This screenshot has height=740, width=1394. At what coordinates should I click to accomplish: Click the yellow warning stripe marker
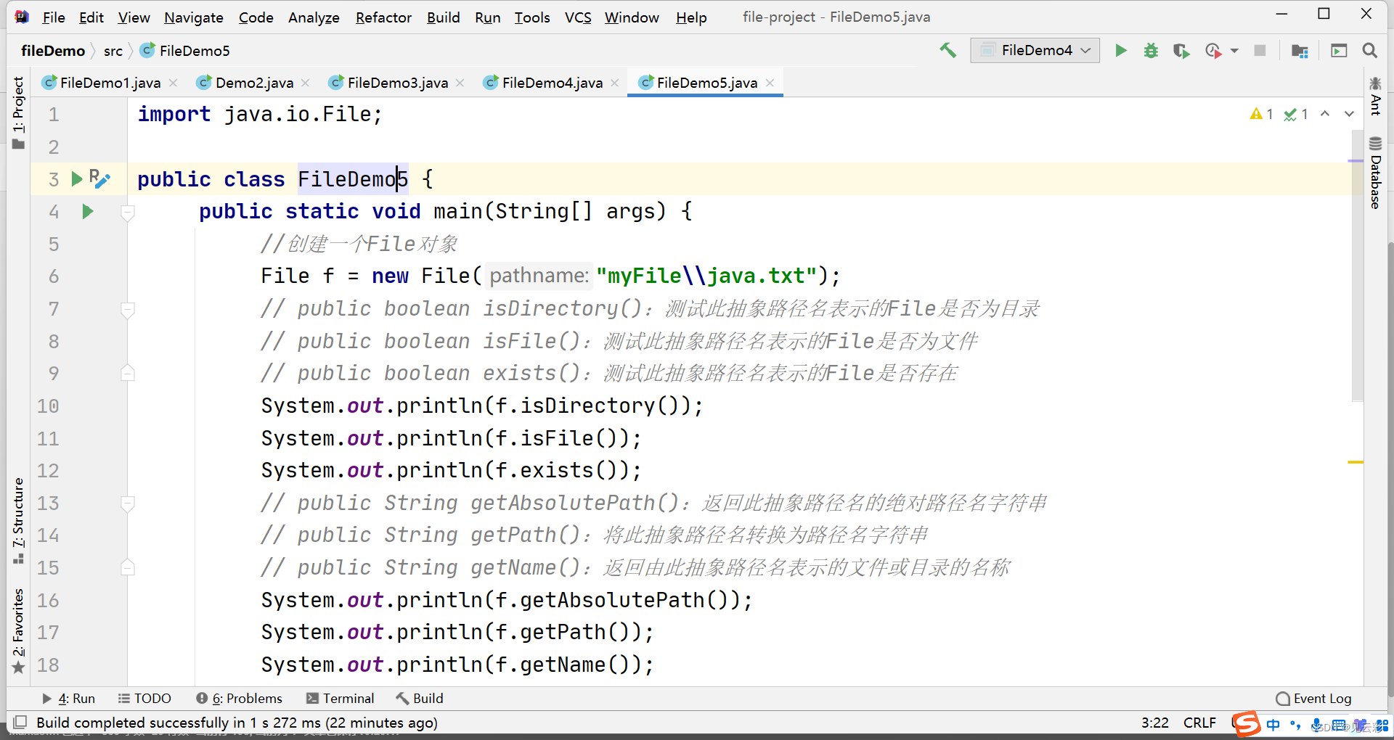(1356, 462)
